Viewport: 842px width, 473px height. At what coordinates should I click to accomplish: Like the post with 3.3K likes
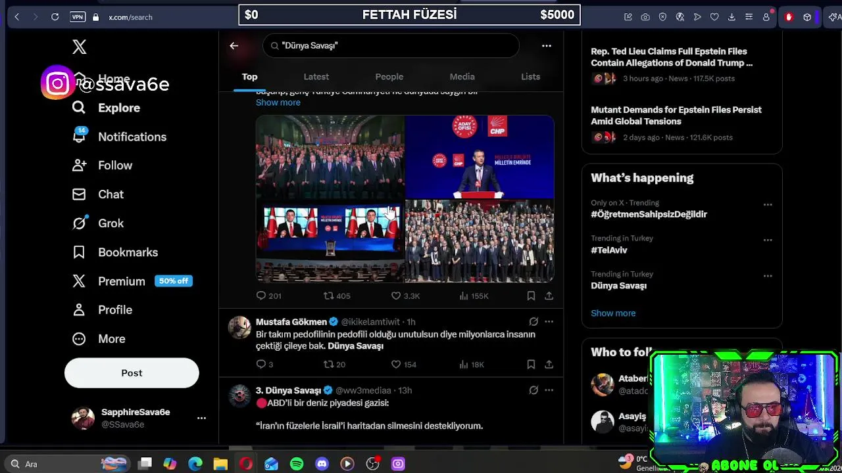[x=405, y=296]
